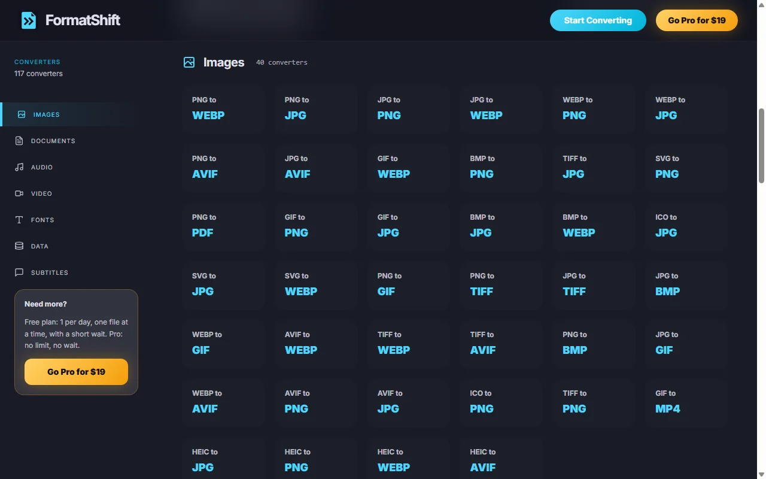The image size is (766, 479).
Task: Click the page vertical scrollbar thumb
Action: click(761, 145)
